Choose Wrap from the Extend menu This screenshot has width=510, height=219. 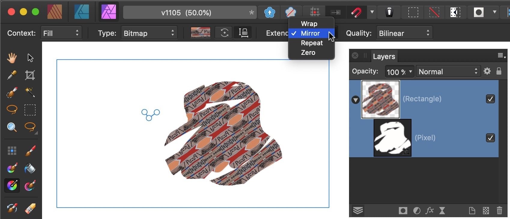311,24
